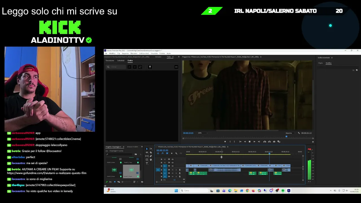Step back one frame
The width and height of the screenshot is (361, 203).
point(245,142)
